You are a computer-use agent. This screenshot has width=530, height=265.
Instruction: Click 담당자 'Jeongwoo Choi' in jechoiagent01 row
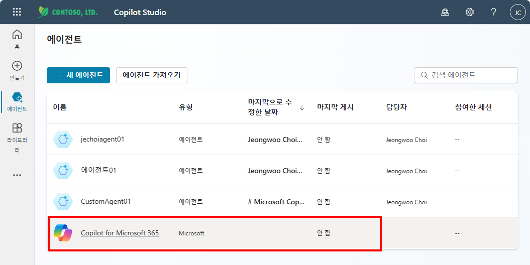pyautogui.click(x=406, y=140)
